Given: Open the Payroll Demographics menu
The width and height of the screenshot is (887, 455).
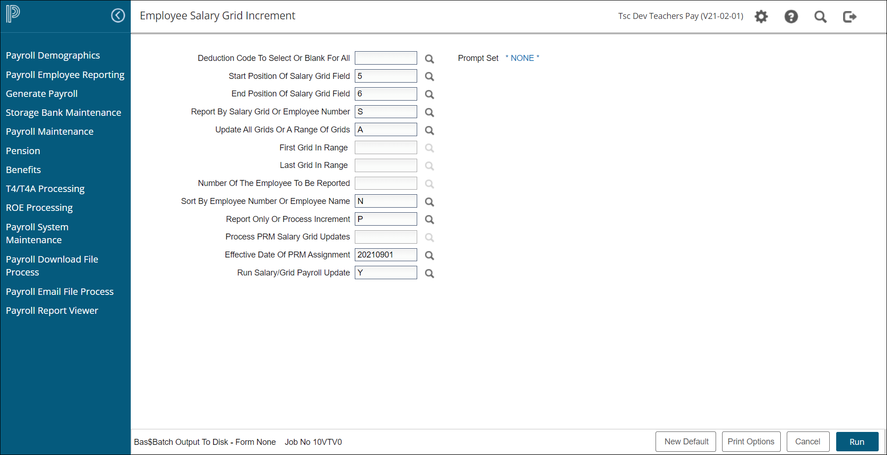Looking at the screenshot, I should pos(53,55).
